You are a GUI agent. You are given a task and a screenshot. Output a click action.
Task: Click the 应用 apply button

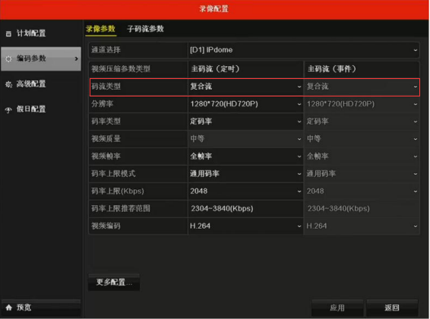[x=337, y=308]
